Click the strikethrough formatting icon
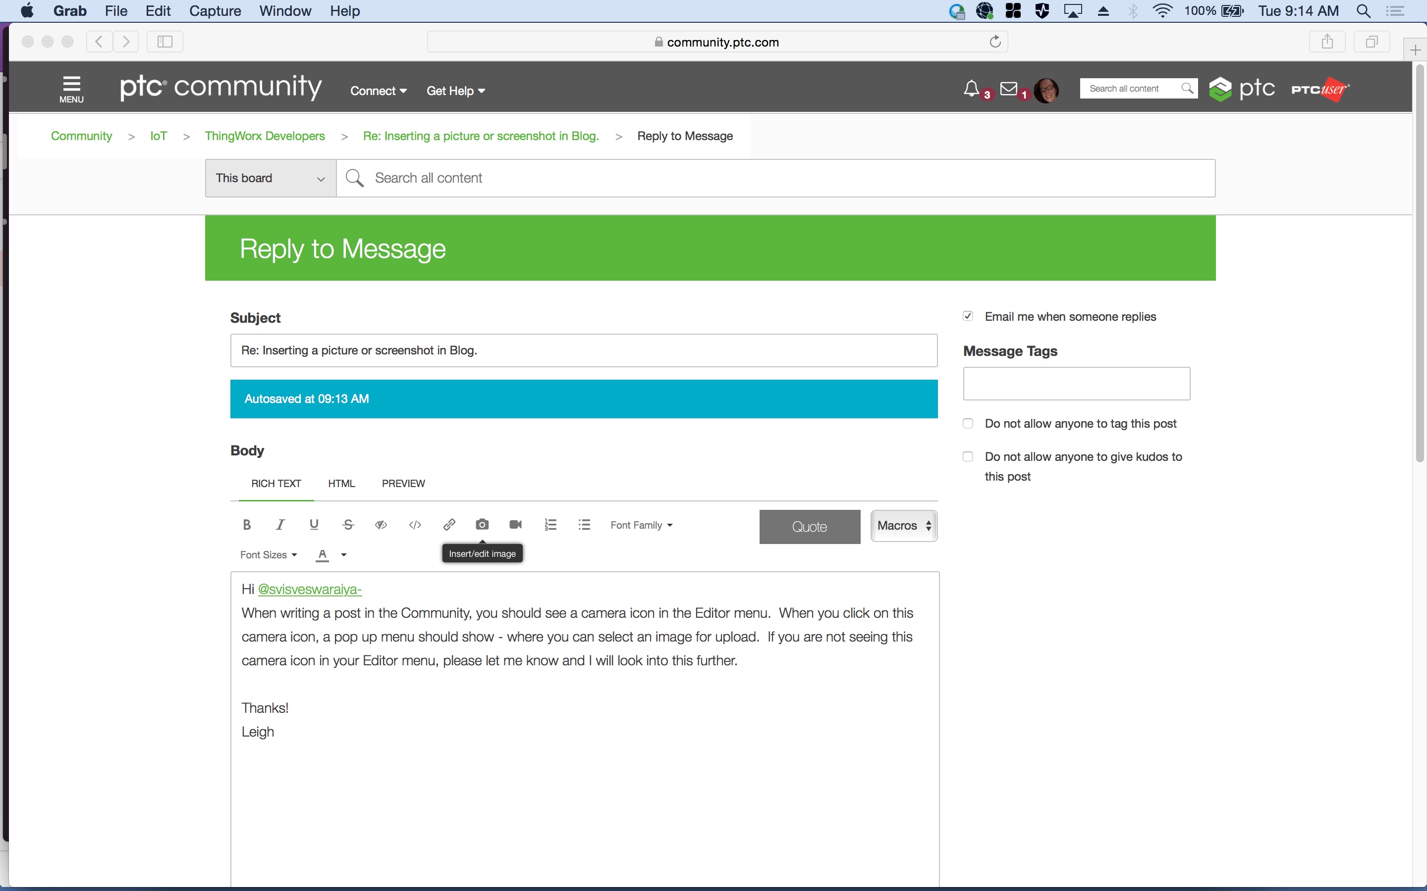The height and width of the screenshot is (891, 1427). 348,525
